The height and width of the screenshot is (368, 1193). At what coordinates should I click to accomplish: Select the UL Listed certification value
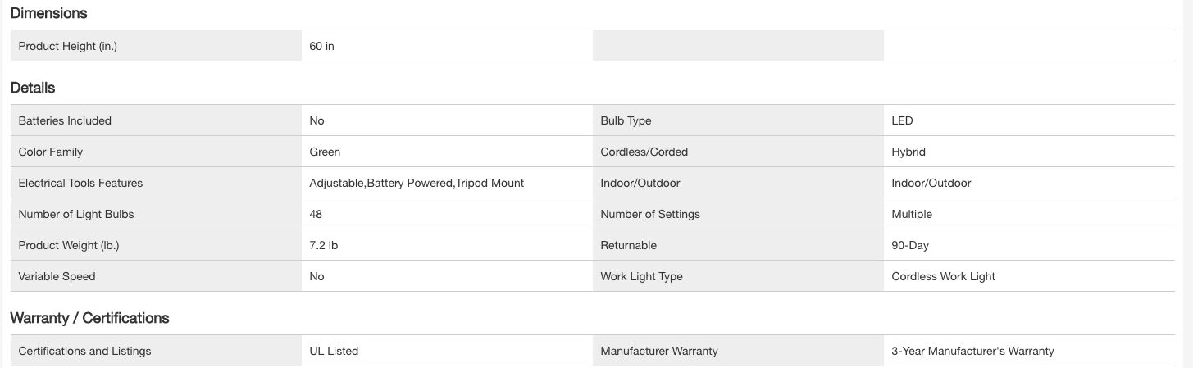coord(334,351)
